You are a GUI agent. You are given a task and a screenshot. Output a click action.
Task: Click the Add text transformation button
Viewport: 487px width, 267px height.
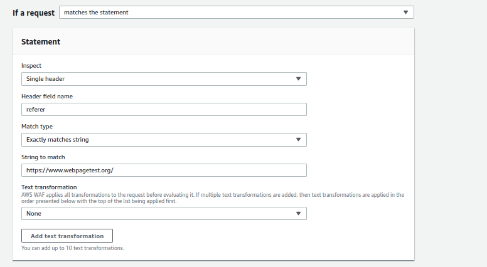point(67,236)
